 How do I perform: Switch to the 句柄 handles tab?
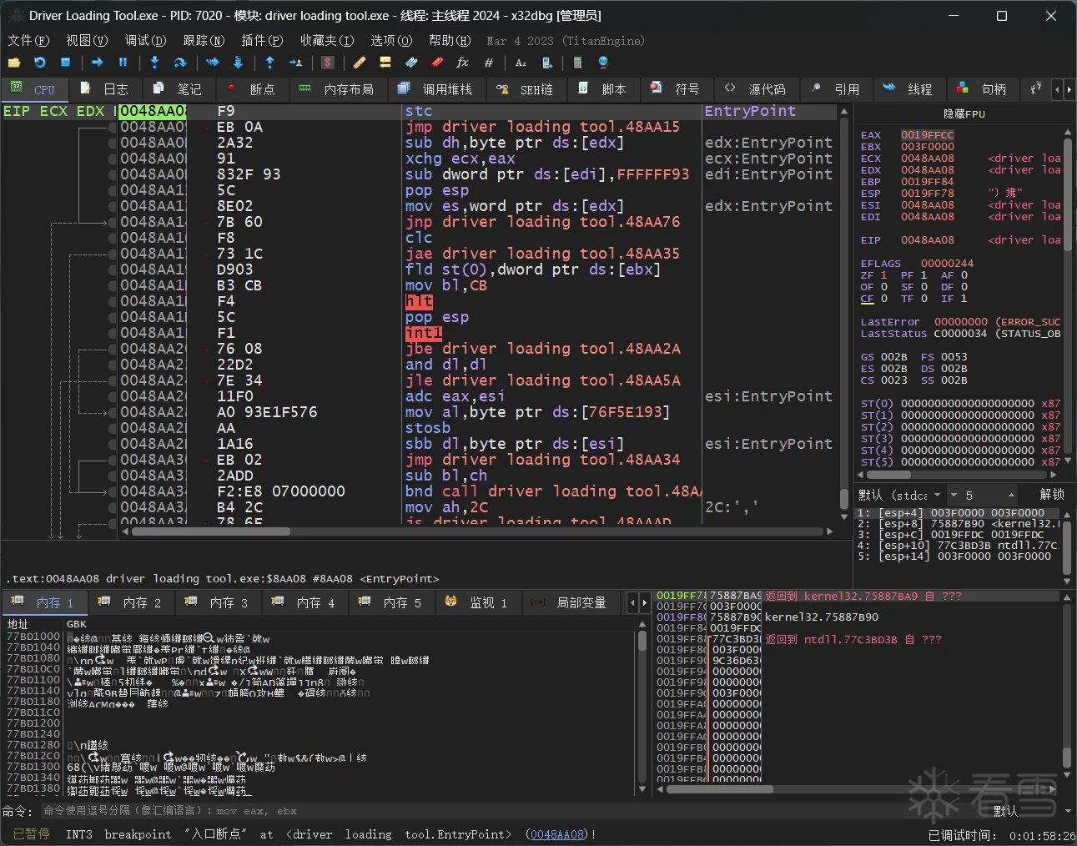pos(982,89)
